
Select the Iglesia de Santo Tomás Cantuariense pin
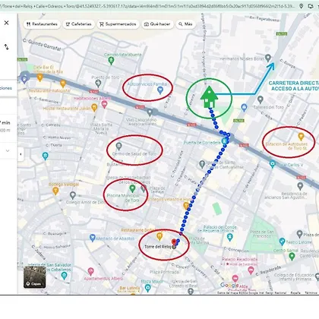[x=202, y=164]
